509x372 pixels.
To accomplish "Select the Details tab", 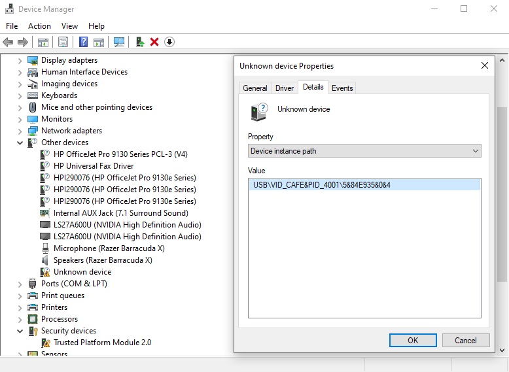I will click(x=313, y=87).
